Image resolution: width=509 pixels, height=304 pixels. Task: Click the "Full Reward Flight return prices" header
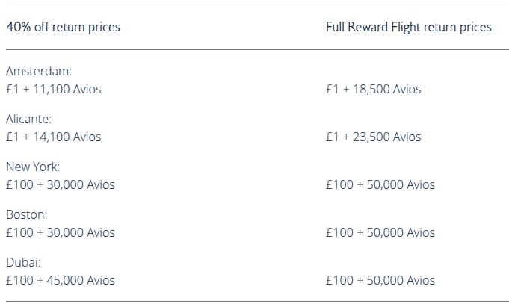click(408, 27)
